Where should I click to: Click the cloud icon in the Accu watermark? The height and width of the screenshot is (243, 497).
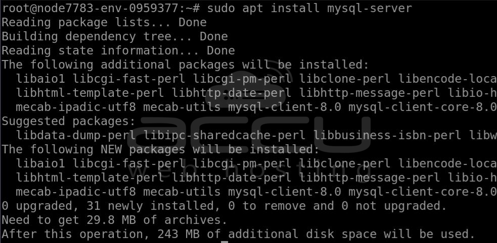[x=248, y=84]
